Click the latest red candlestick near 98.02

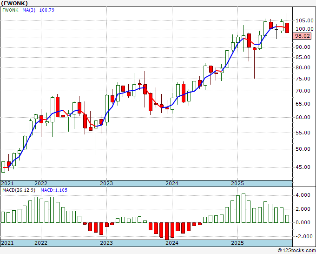tap(287, 28)
